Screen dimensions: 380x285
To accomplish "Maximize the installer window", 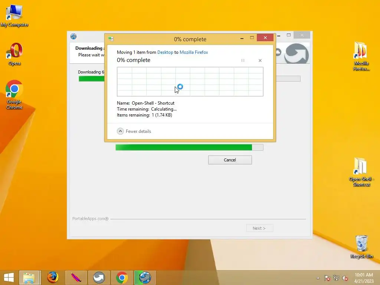I will coord(289,35).
